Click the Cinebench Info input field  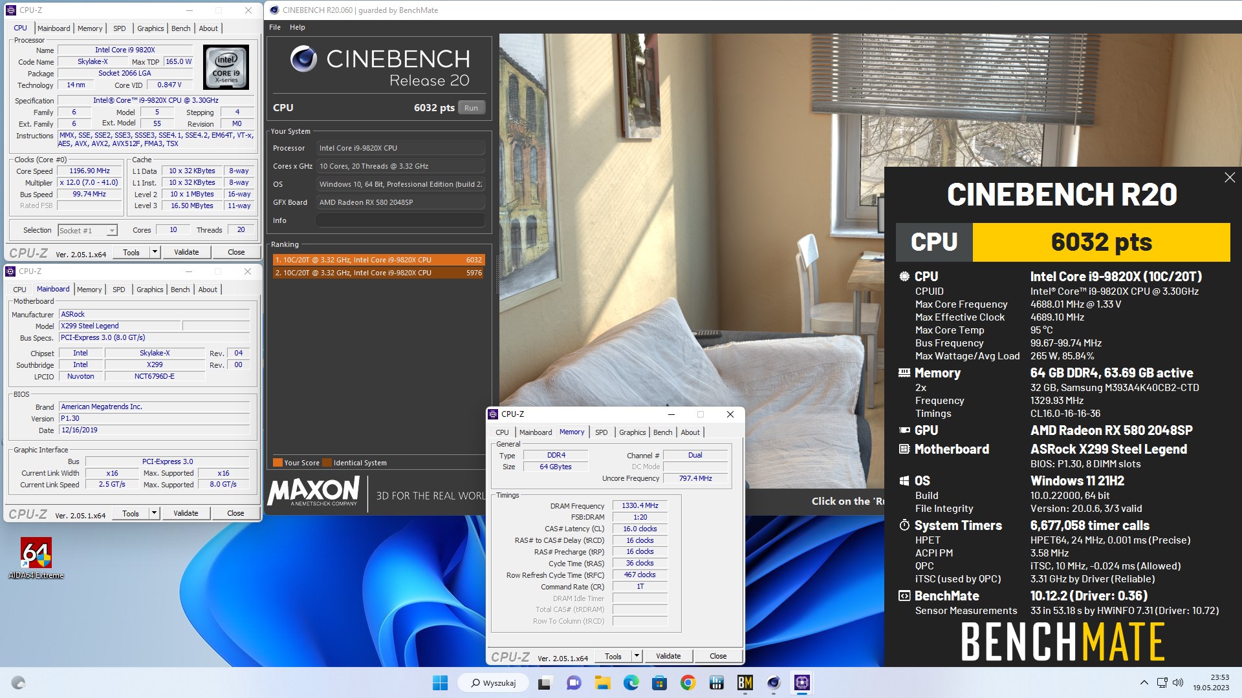[400, 220]
